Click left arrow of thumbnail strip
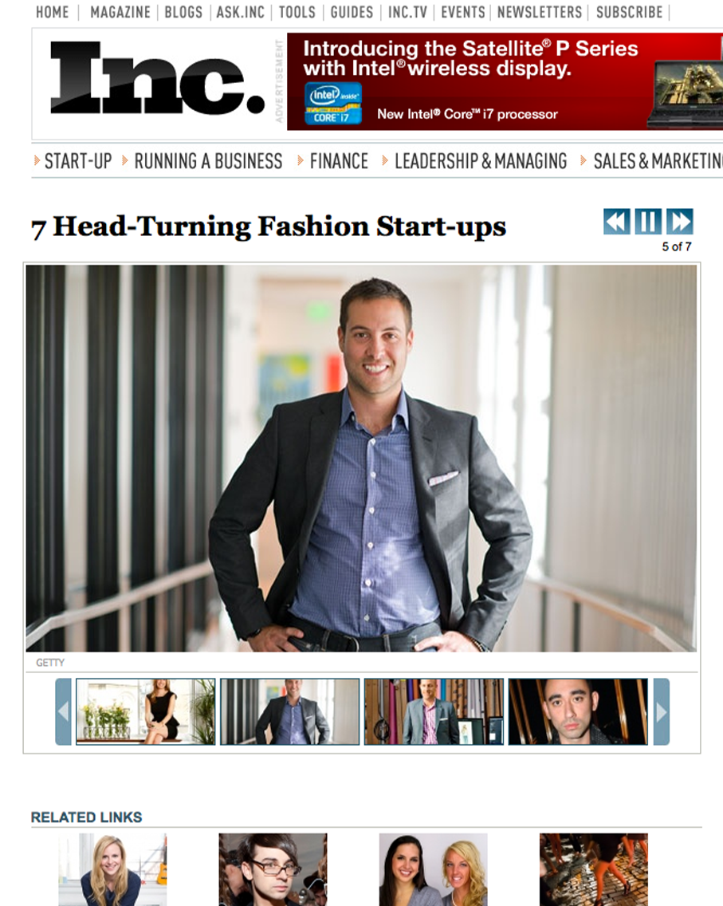This screenshot has height=906, width=723. [64, 712]
